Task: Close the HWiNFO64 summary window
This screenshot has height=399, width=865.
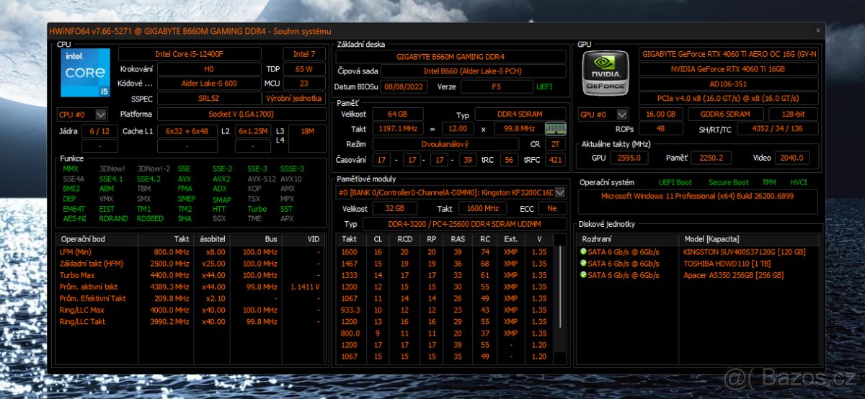Action: (x=817, y=30)
